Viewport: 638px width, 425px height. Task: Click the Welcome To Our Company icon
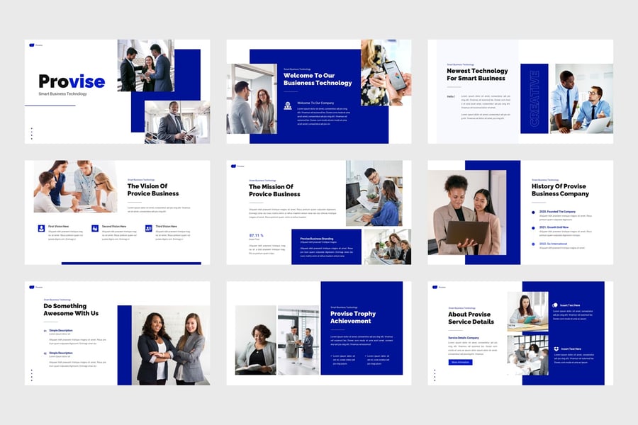[288, 106]
